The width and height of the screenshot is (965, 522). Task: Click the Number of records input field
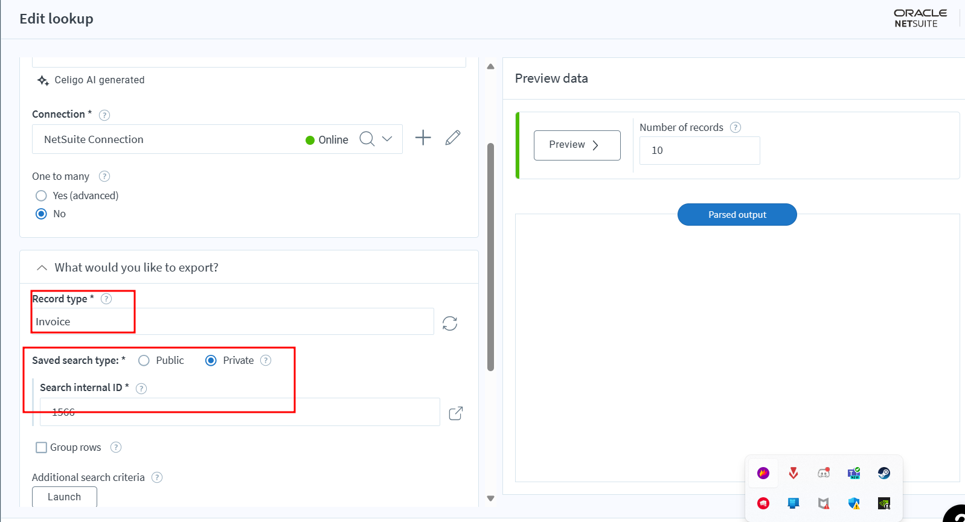pyautogui.click(x=699, y=151)
